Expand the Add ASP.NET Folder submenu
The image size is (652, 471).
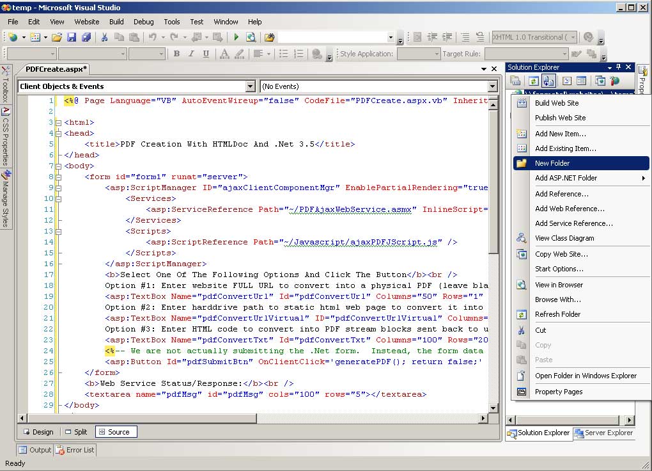click(581, 178)
